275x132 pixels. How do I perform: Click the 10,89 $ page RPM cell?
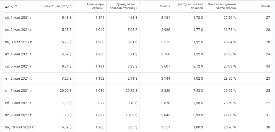131,115
